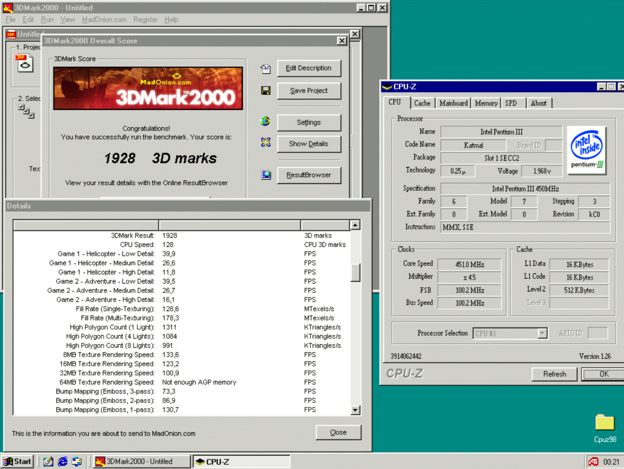Screen dimensions: 624x469
Task: Click the 3DMark2000 title bar icon
Action: coord(8,8)
